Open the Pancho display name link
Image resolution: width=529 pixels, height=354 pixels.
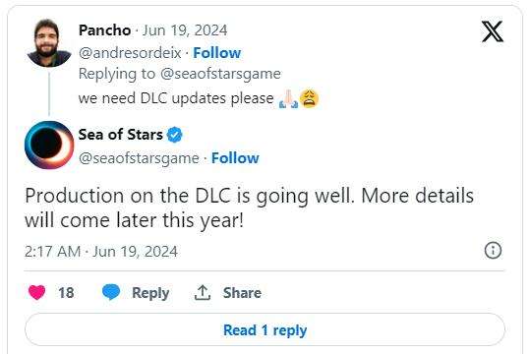(104, 30)
